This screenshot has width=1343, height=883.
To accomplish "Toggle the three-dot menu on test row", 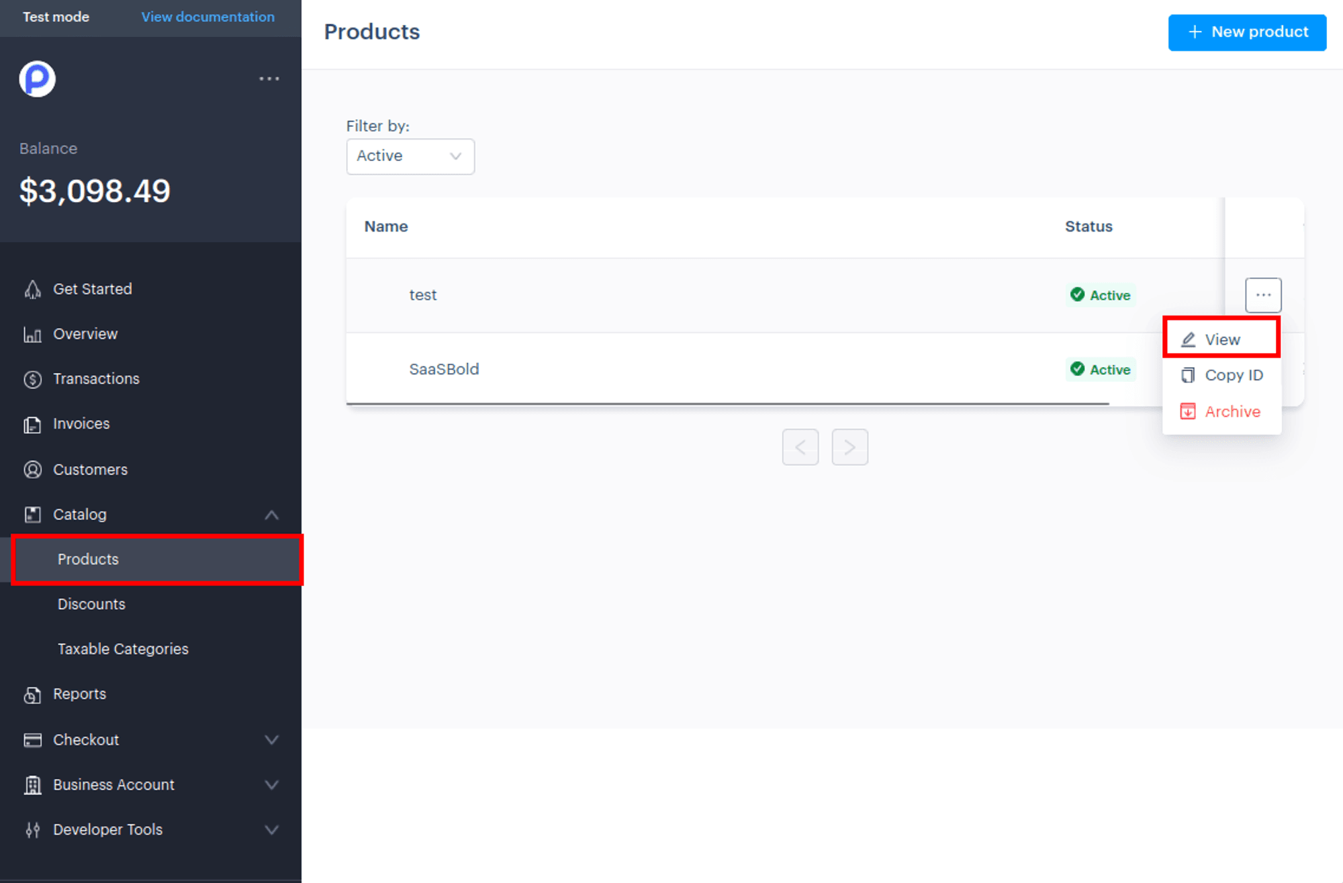I will point(1263,295).
